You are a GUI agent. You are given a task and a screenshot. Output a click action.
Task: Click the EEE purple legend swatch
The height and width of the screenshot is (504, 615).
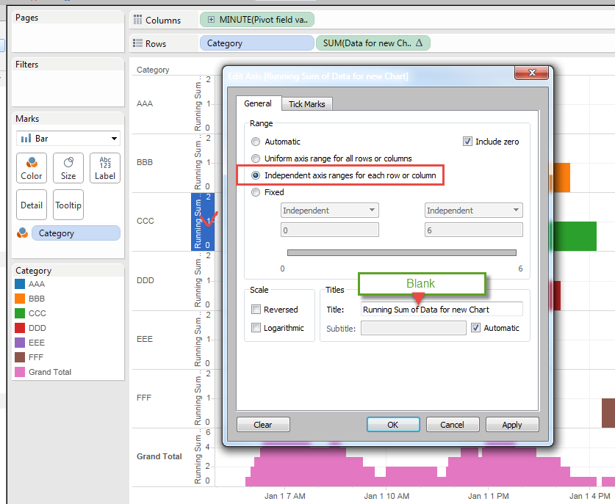(20, 343)
